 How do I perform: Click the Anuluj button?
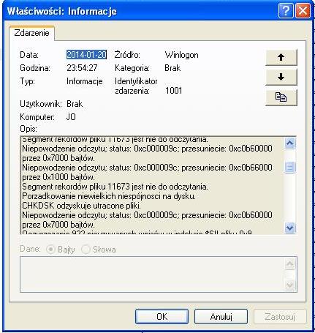pyautogui.click(x=221, y=317)
